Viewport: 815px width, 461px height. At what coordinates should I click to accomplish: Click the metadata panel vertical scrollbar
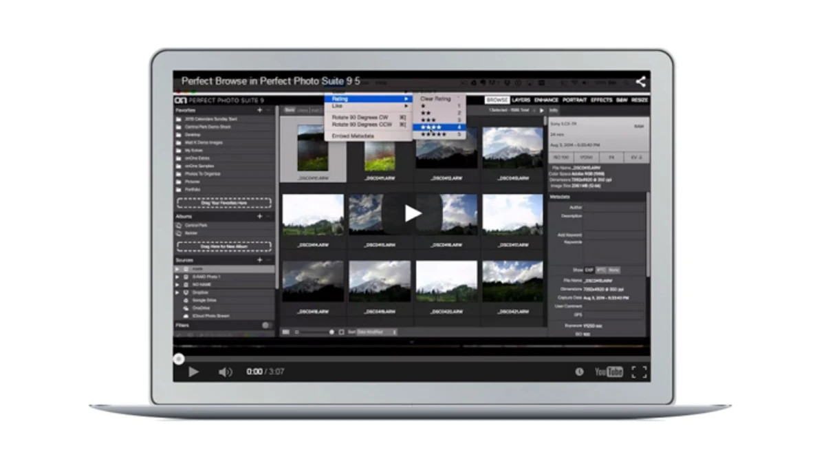648,235
